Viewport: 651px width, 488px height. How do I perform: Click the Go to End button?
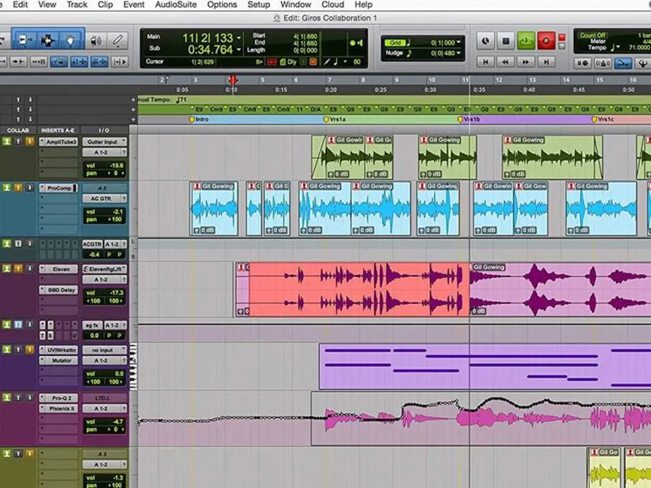point(546,62)
